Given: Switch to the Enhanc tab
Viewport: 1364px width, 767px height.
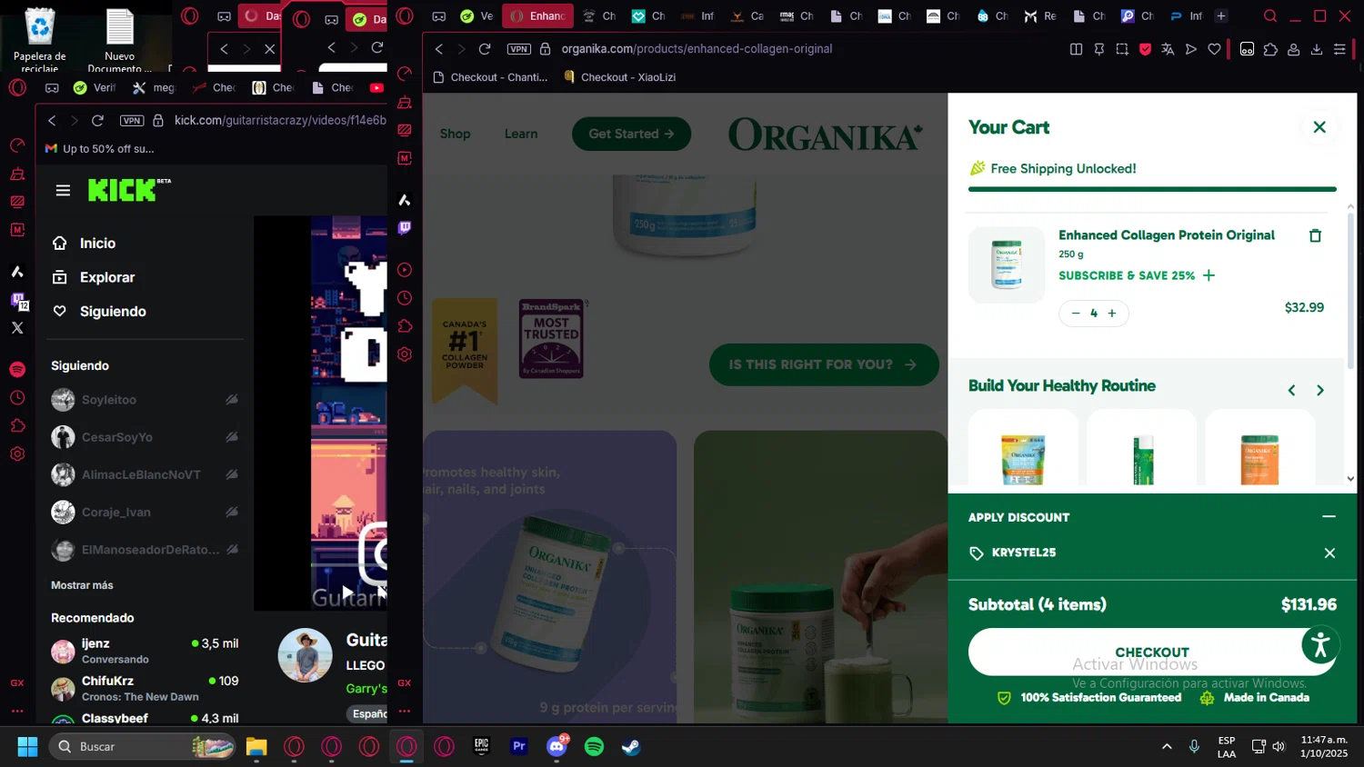Looking at the screenshot, I should pyautogui.click(x=538, y=15).
